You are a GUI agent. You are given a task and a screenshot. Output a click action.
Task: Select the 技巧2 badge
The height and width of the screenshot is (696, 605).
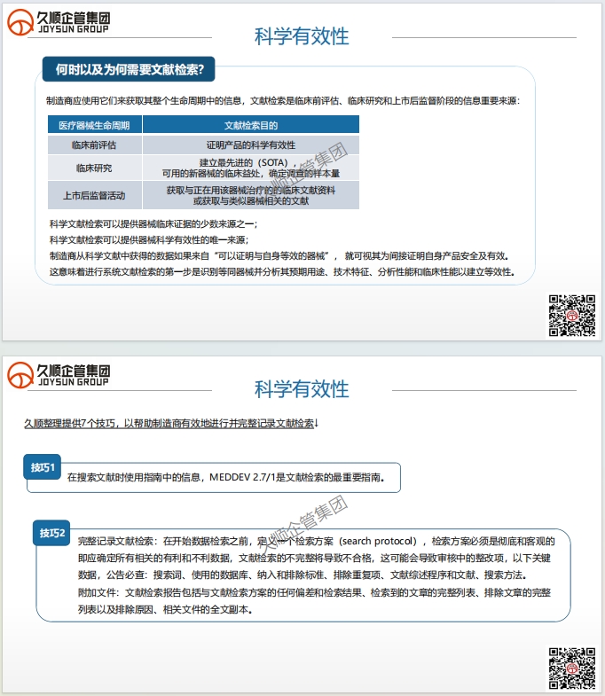(x=52, y=533)
